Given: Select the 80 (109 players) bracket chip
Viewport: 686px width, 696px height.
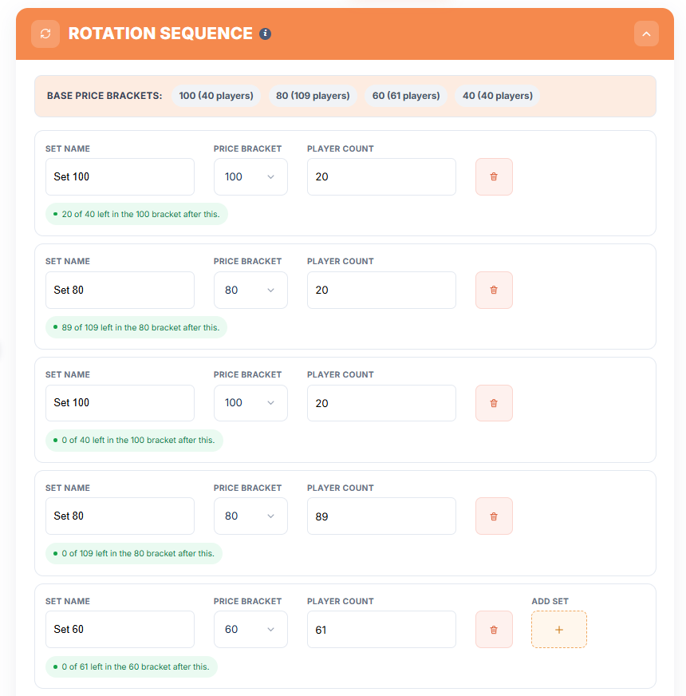Looking at the screenshot, I should pyautogui.click(x=313, y=96).
